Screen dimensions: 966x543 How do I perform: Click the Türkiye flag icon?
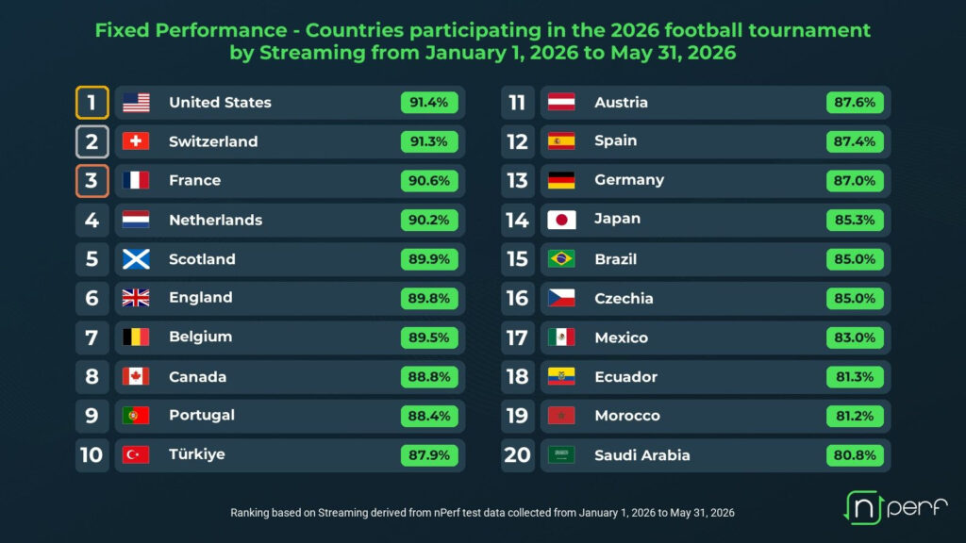[136, 455]
